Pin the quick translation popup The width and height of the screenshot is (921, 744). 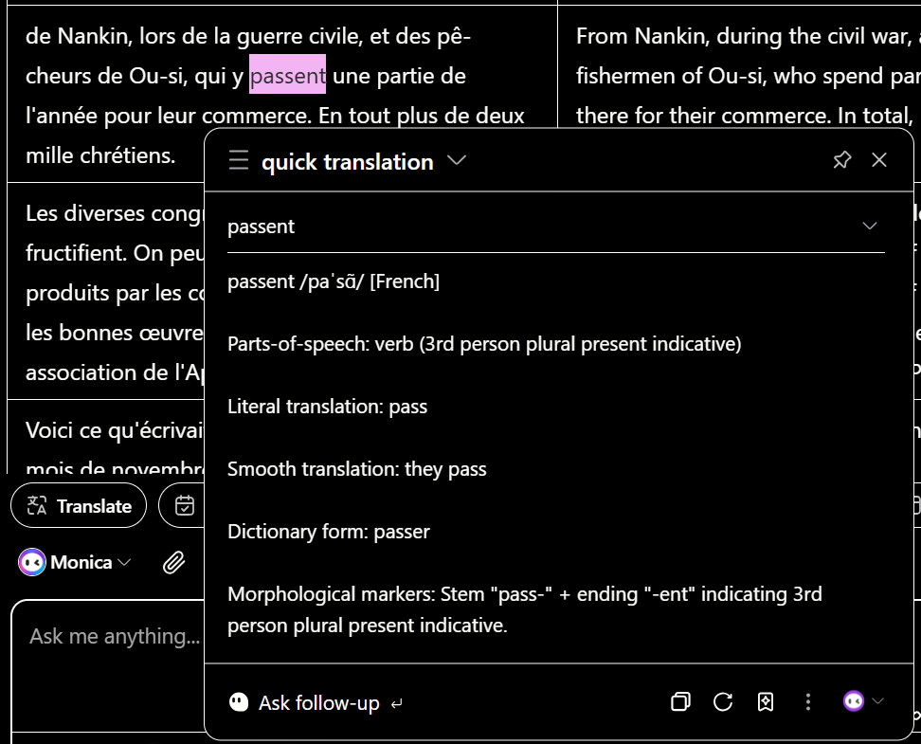(x=841, y=160)
